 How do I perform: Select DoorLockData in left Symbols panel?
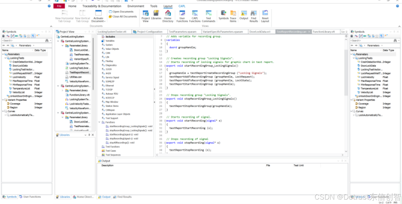(x=20, y=66)
